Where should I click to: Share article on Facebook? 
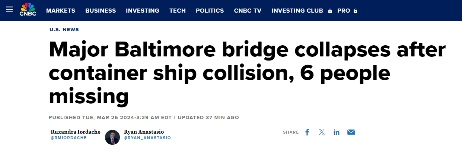[307, 132]
